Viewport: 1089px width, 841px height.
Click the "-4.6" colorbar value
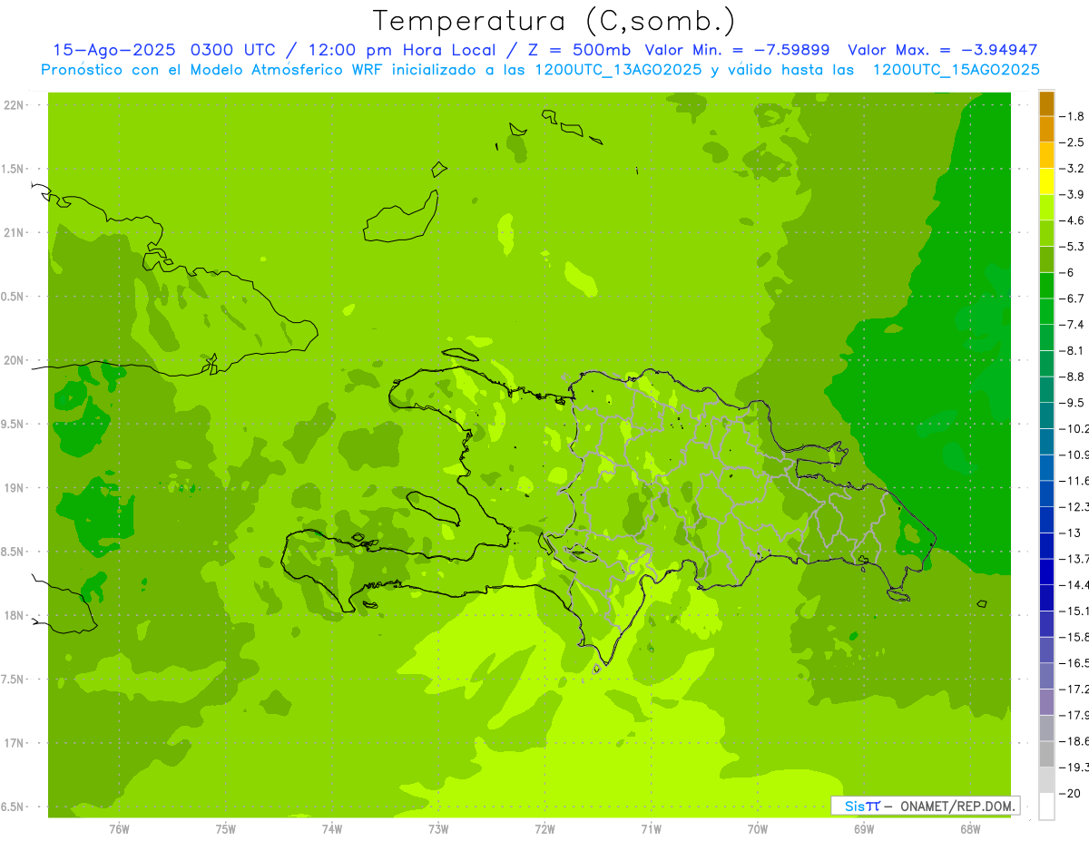pos(1072,220)
